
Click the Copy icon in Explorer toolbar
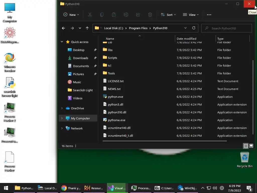[x=102, y=15]
